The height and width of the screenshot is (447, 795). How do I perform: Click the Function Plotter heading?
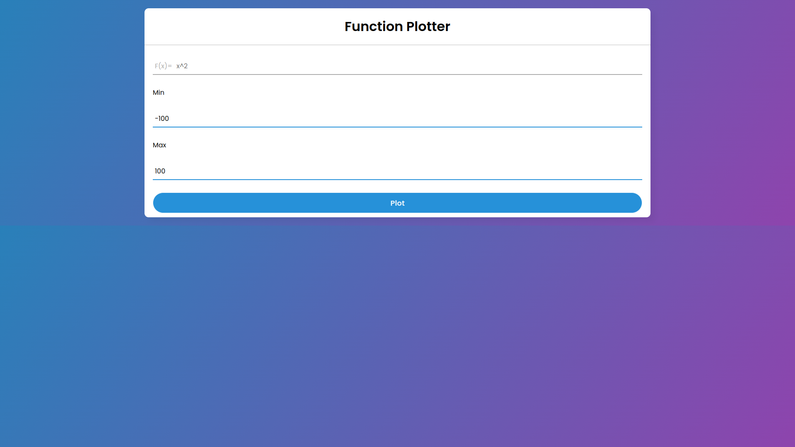pyautogui.click(x=397, y=26)
